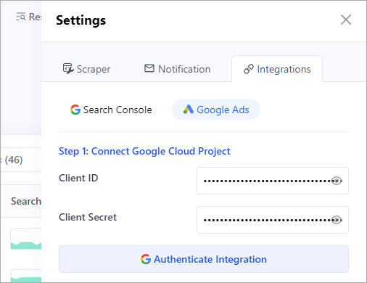This screenshot has height=283, width=367.
Task: Open the Notification tab
Action: (x=177, y=69)
